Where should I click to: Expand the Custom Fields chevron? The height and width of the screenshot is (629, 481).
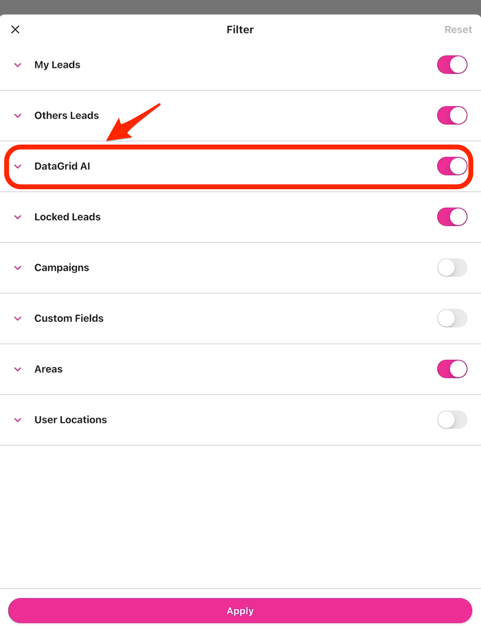pos(18,318)
